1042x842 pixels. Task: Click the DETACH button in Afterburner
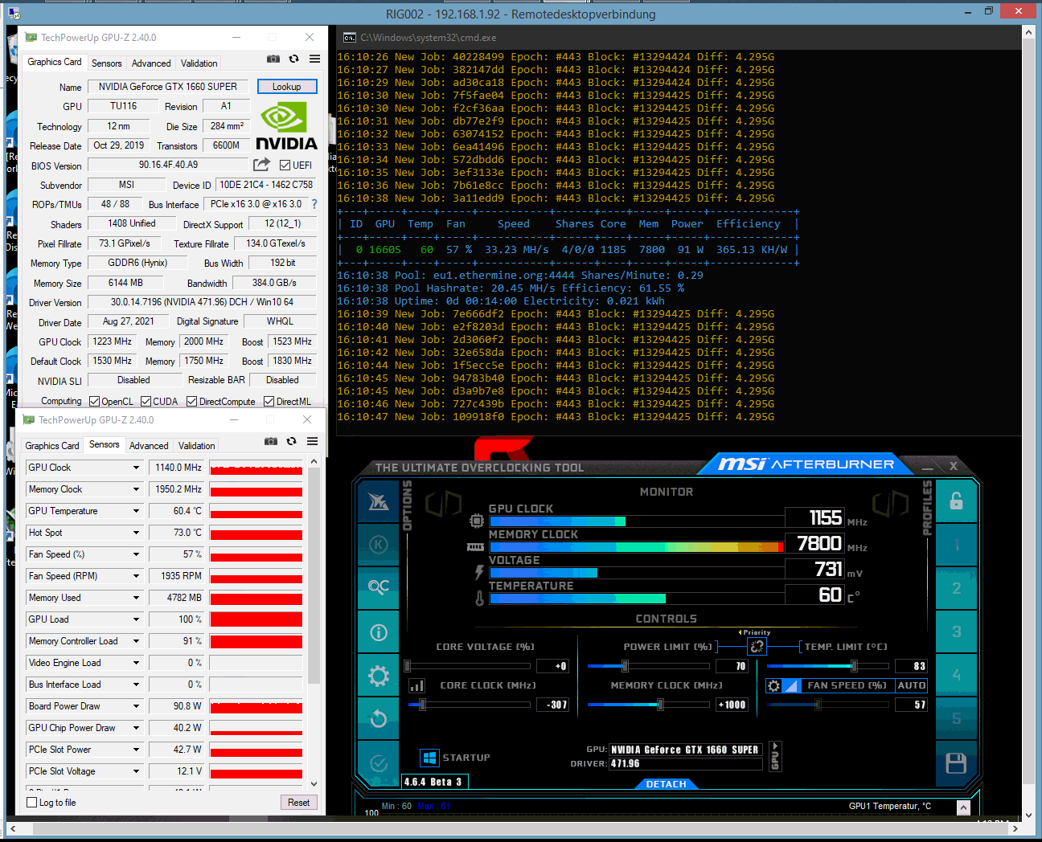tap(667, 784)
